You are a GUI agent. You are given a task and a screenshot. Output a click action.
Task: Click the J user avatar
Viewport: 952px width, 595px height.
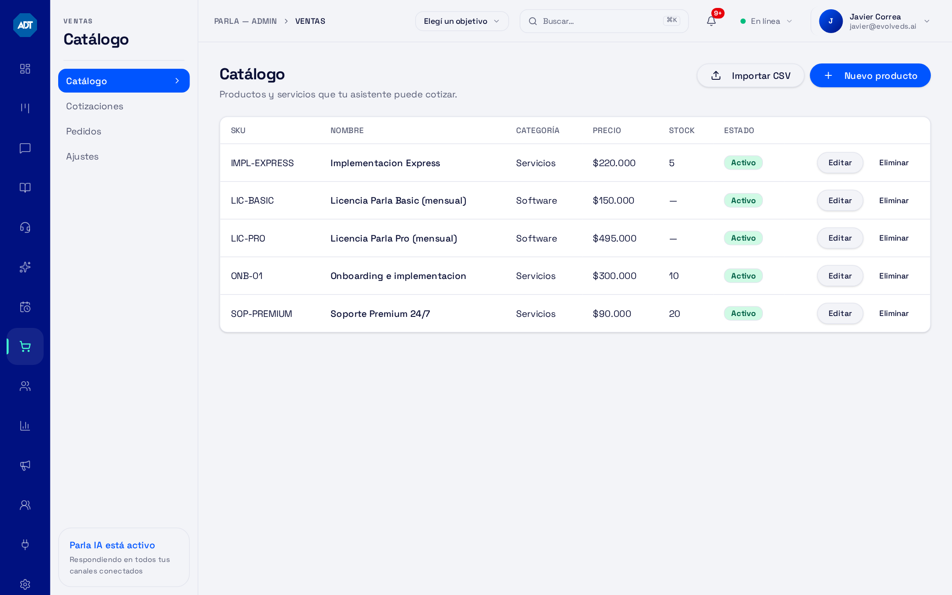(831, 21)
